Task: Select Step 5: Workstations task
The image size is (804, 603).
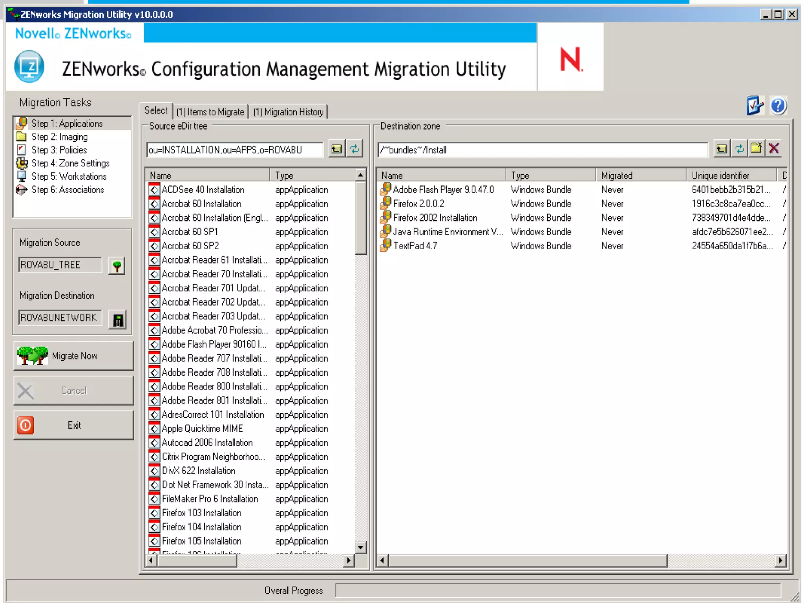Action: (69, 176)
